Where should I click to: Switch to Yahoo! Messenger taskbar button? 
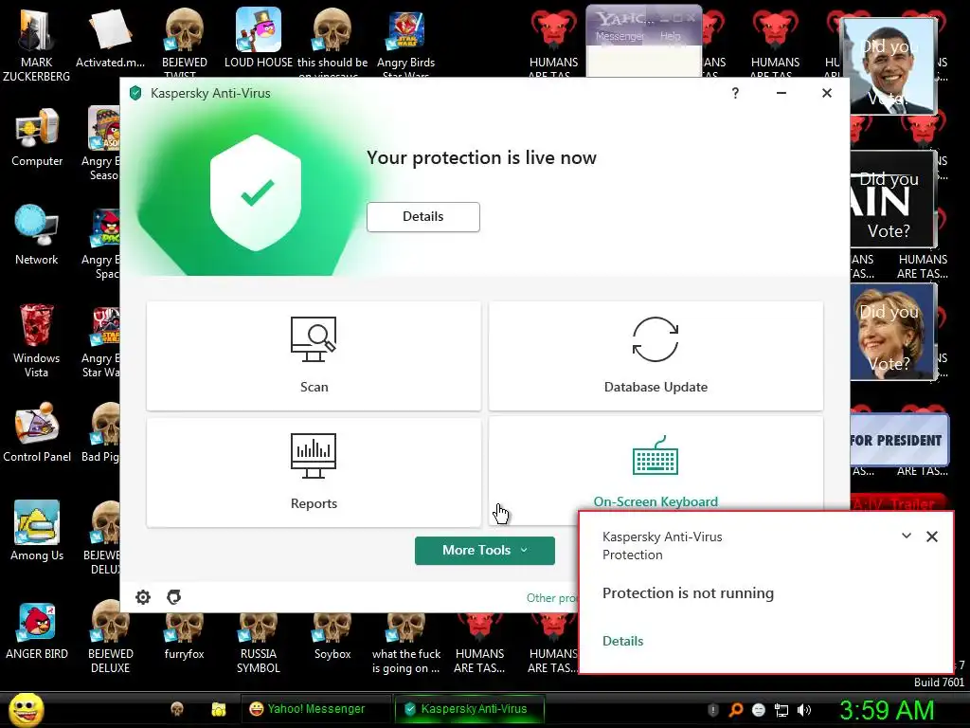tap(315, 709)
